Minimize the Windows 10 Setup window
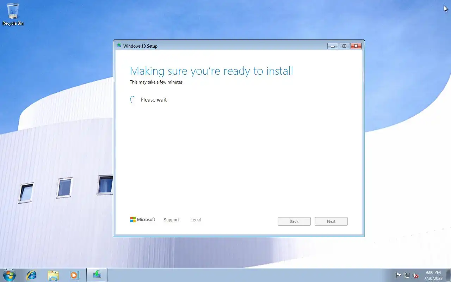The image size is (451, 282). tap(333, 46)
